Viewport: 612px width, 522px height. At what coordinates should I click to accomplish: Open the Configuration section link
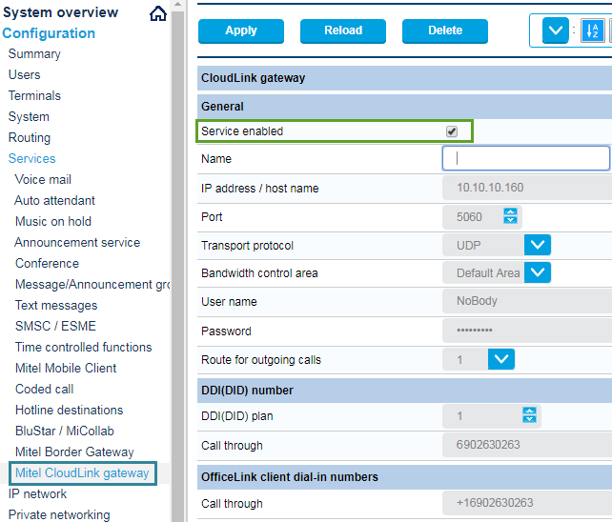(x=49, y=33)
